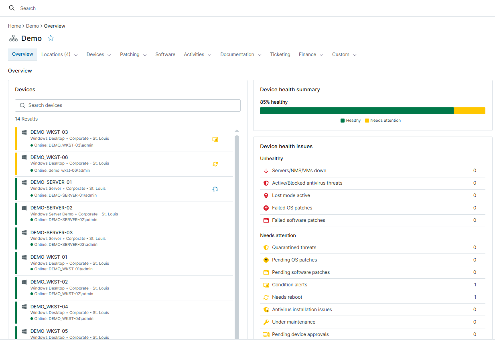Click the condition alert icon on DEMO_WKST-03

pyautogui.click(x=215, y=139)
